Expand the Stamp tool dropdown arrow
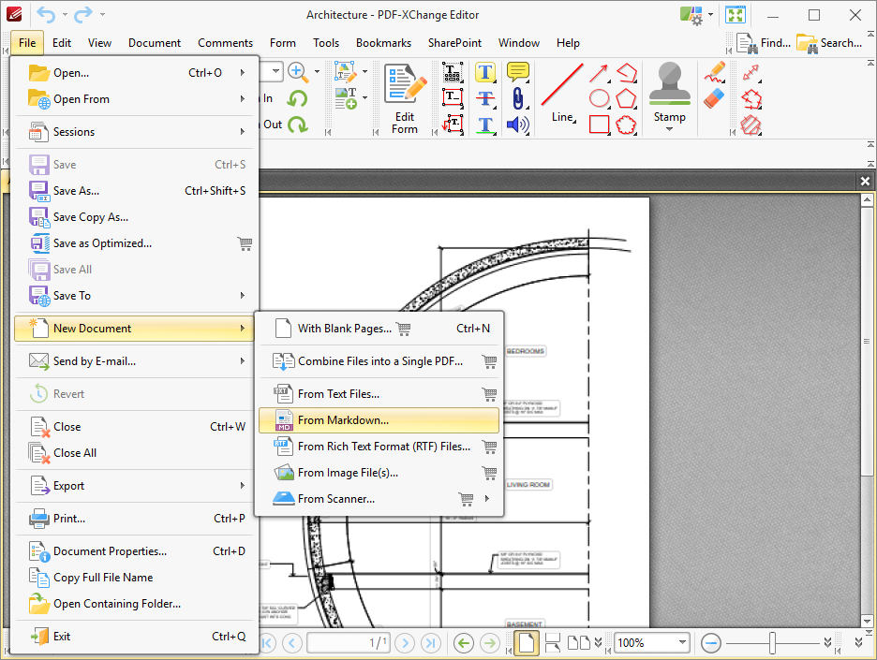 tap(670, 129)
